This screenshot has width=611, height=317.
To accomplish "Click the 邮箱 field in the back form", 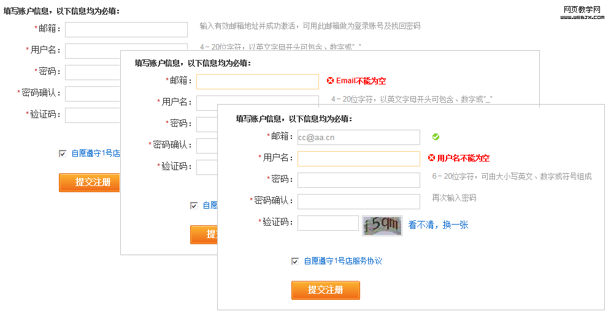I will [x=126, y=29].
